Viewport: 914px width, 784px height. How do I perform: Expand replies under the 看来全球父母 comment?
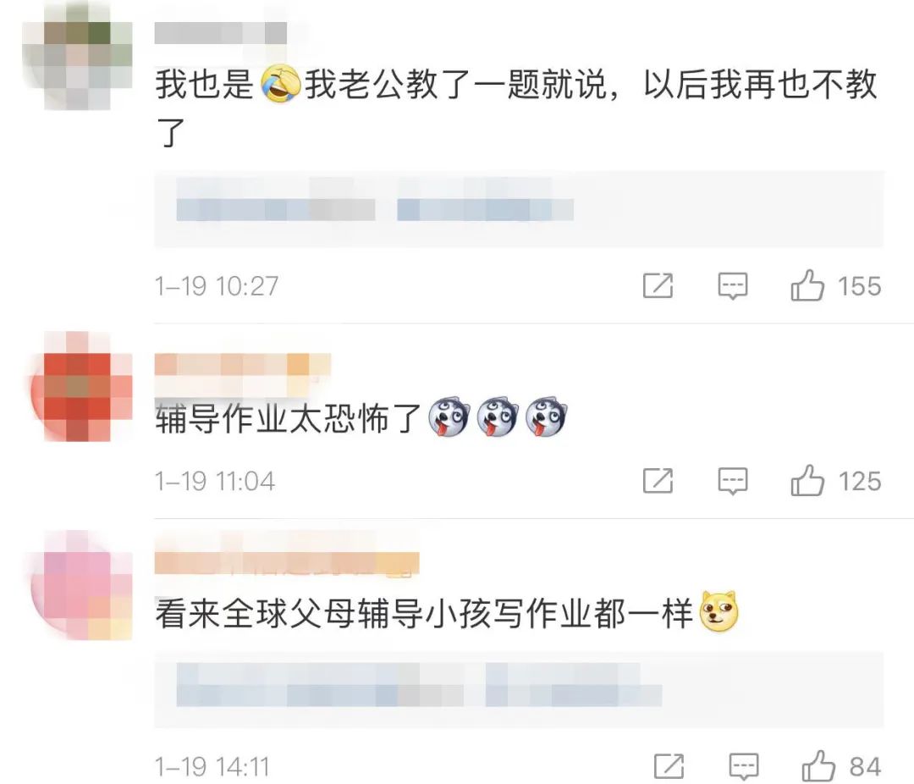[519, 689]
